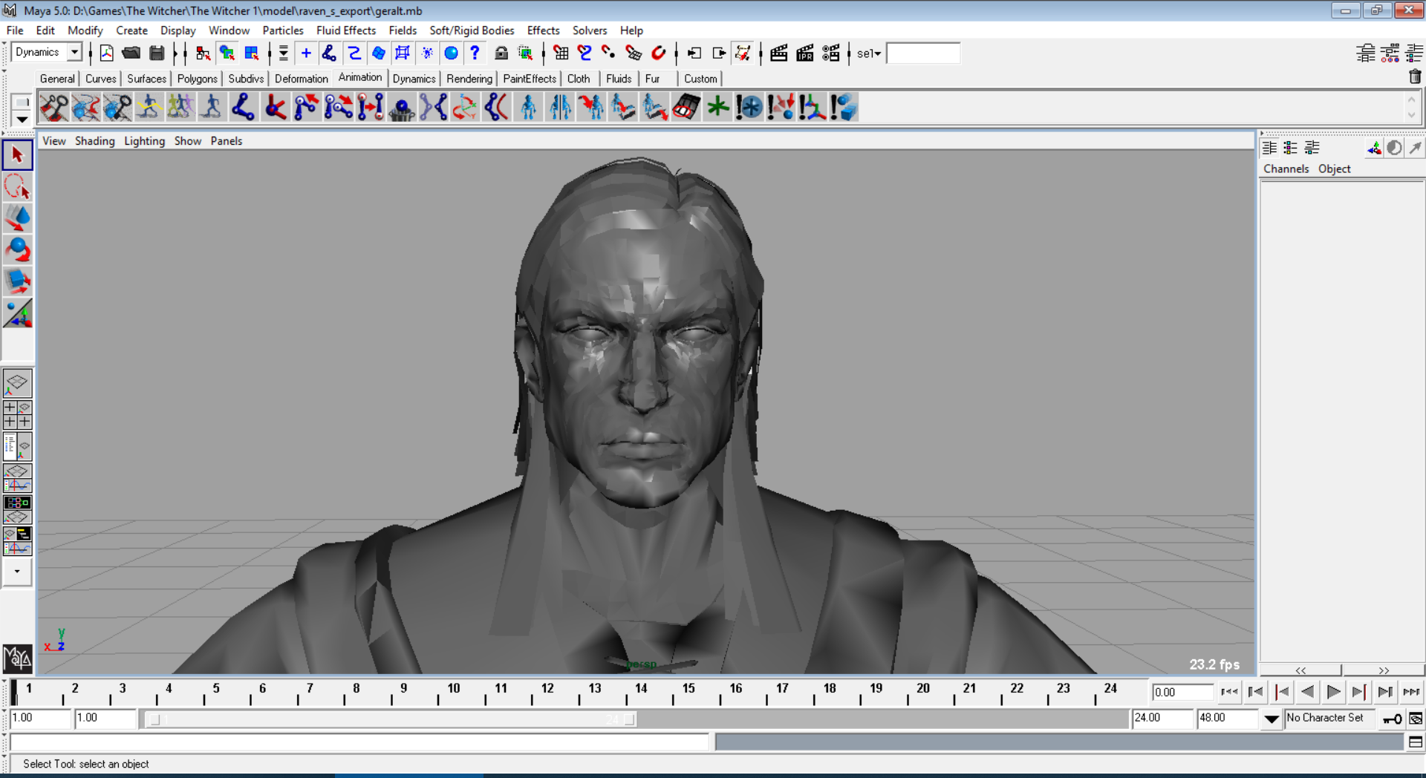Switch to the four view layout
Image resolution: width=1426 pixels, height=778 pixels.
(x=18, y=415)
